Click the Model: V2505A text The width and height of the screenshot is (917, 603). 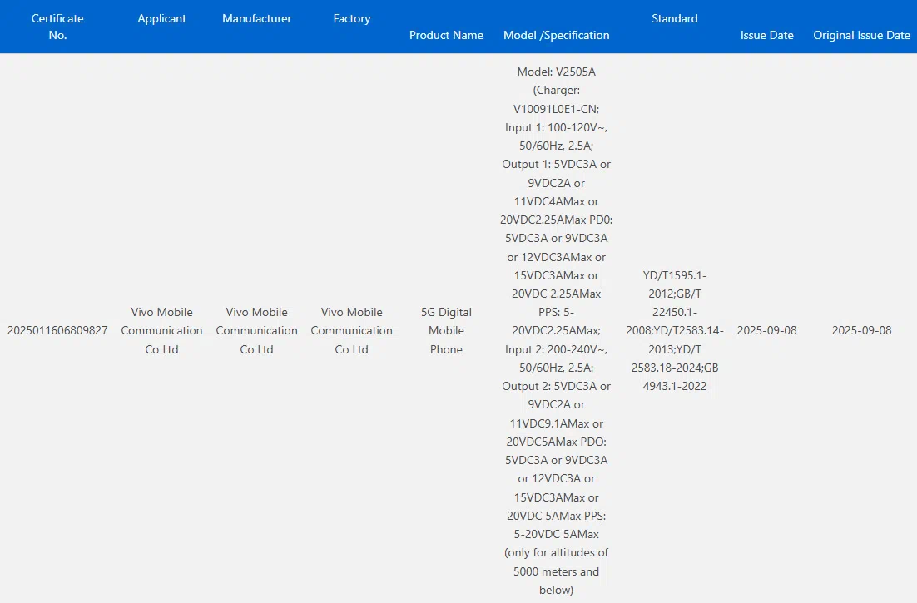tap(556, 72)
